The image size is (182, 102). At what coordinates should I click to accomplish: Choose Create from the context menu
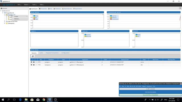click(20, 16)
